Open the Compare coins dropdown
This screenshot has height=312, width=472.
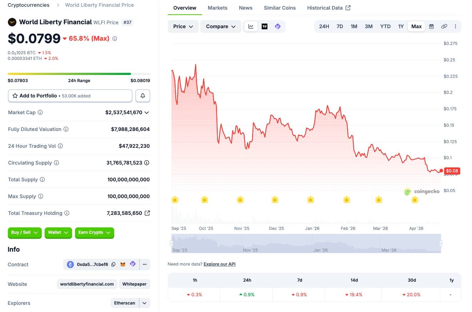pyautogui.click(x=220, y=26)
